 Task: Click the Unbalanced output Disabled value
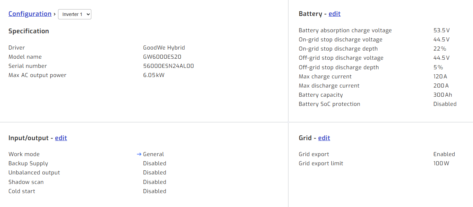154,173
